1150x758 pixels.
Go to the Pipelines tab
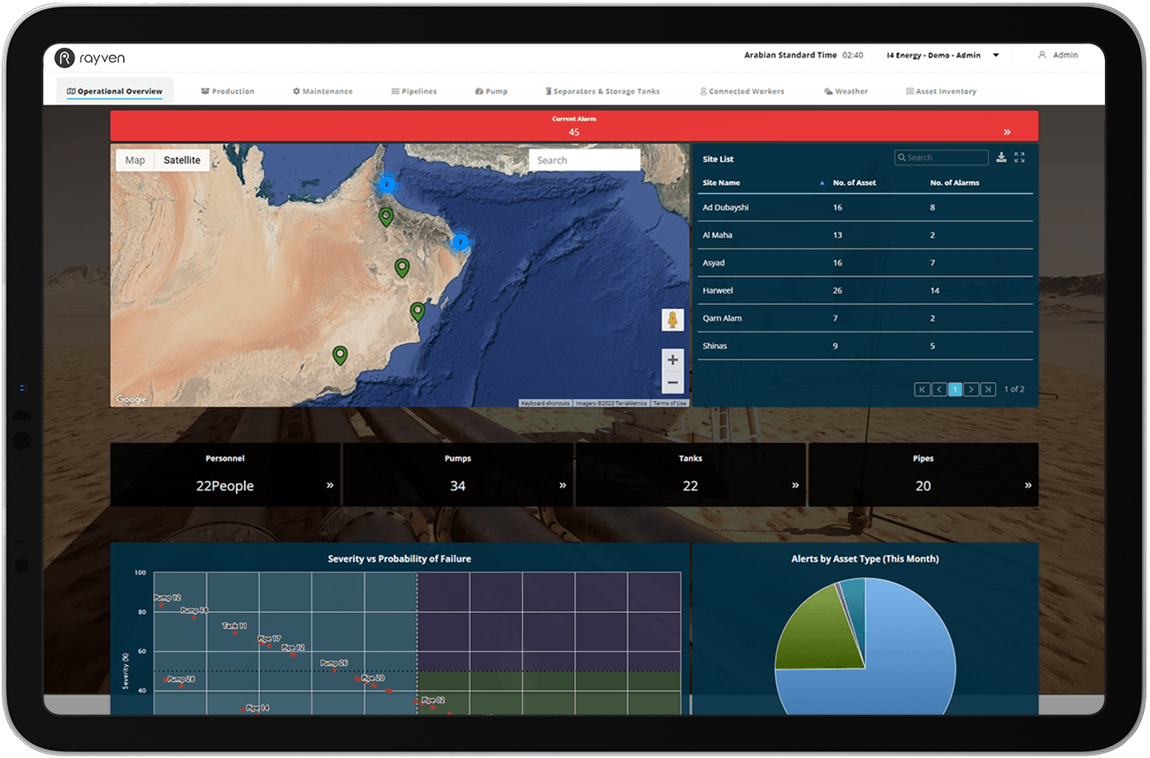pos(414,91)
